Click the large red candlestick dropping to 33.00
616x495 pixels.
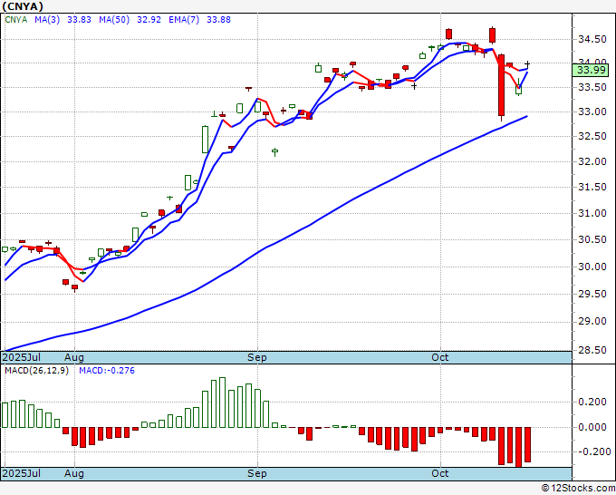(501, 85)
